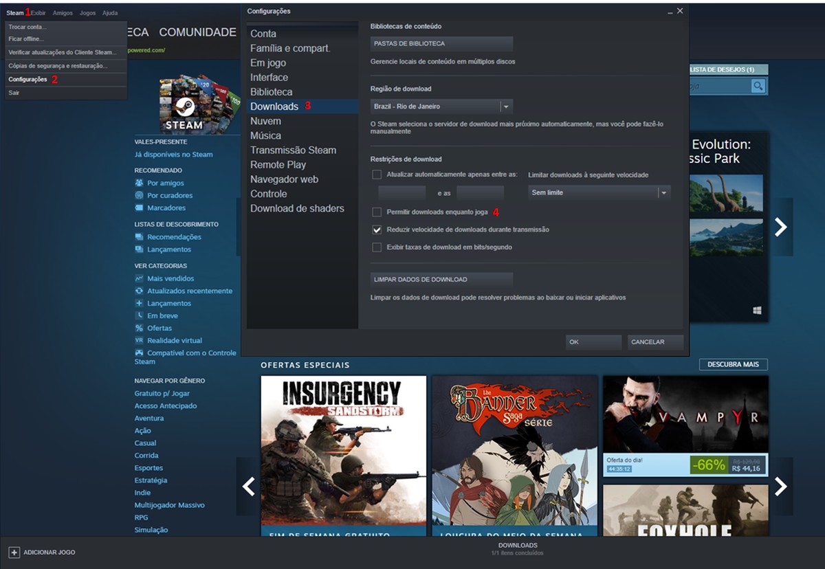
Task: Select Verificar atualizações do Cliente Steam
Action: pos(66,52)
